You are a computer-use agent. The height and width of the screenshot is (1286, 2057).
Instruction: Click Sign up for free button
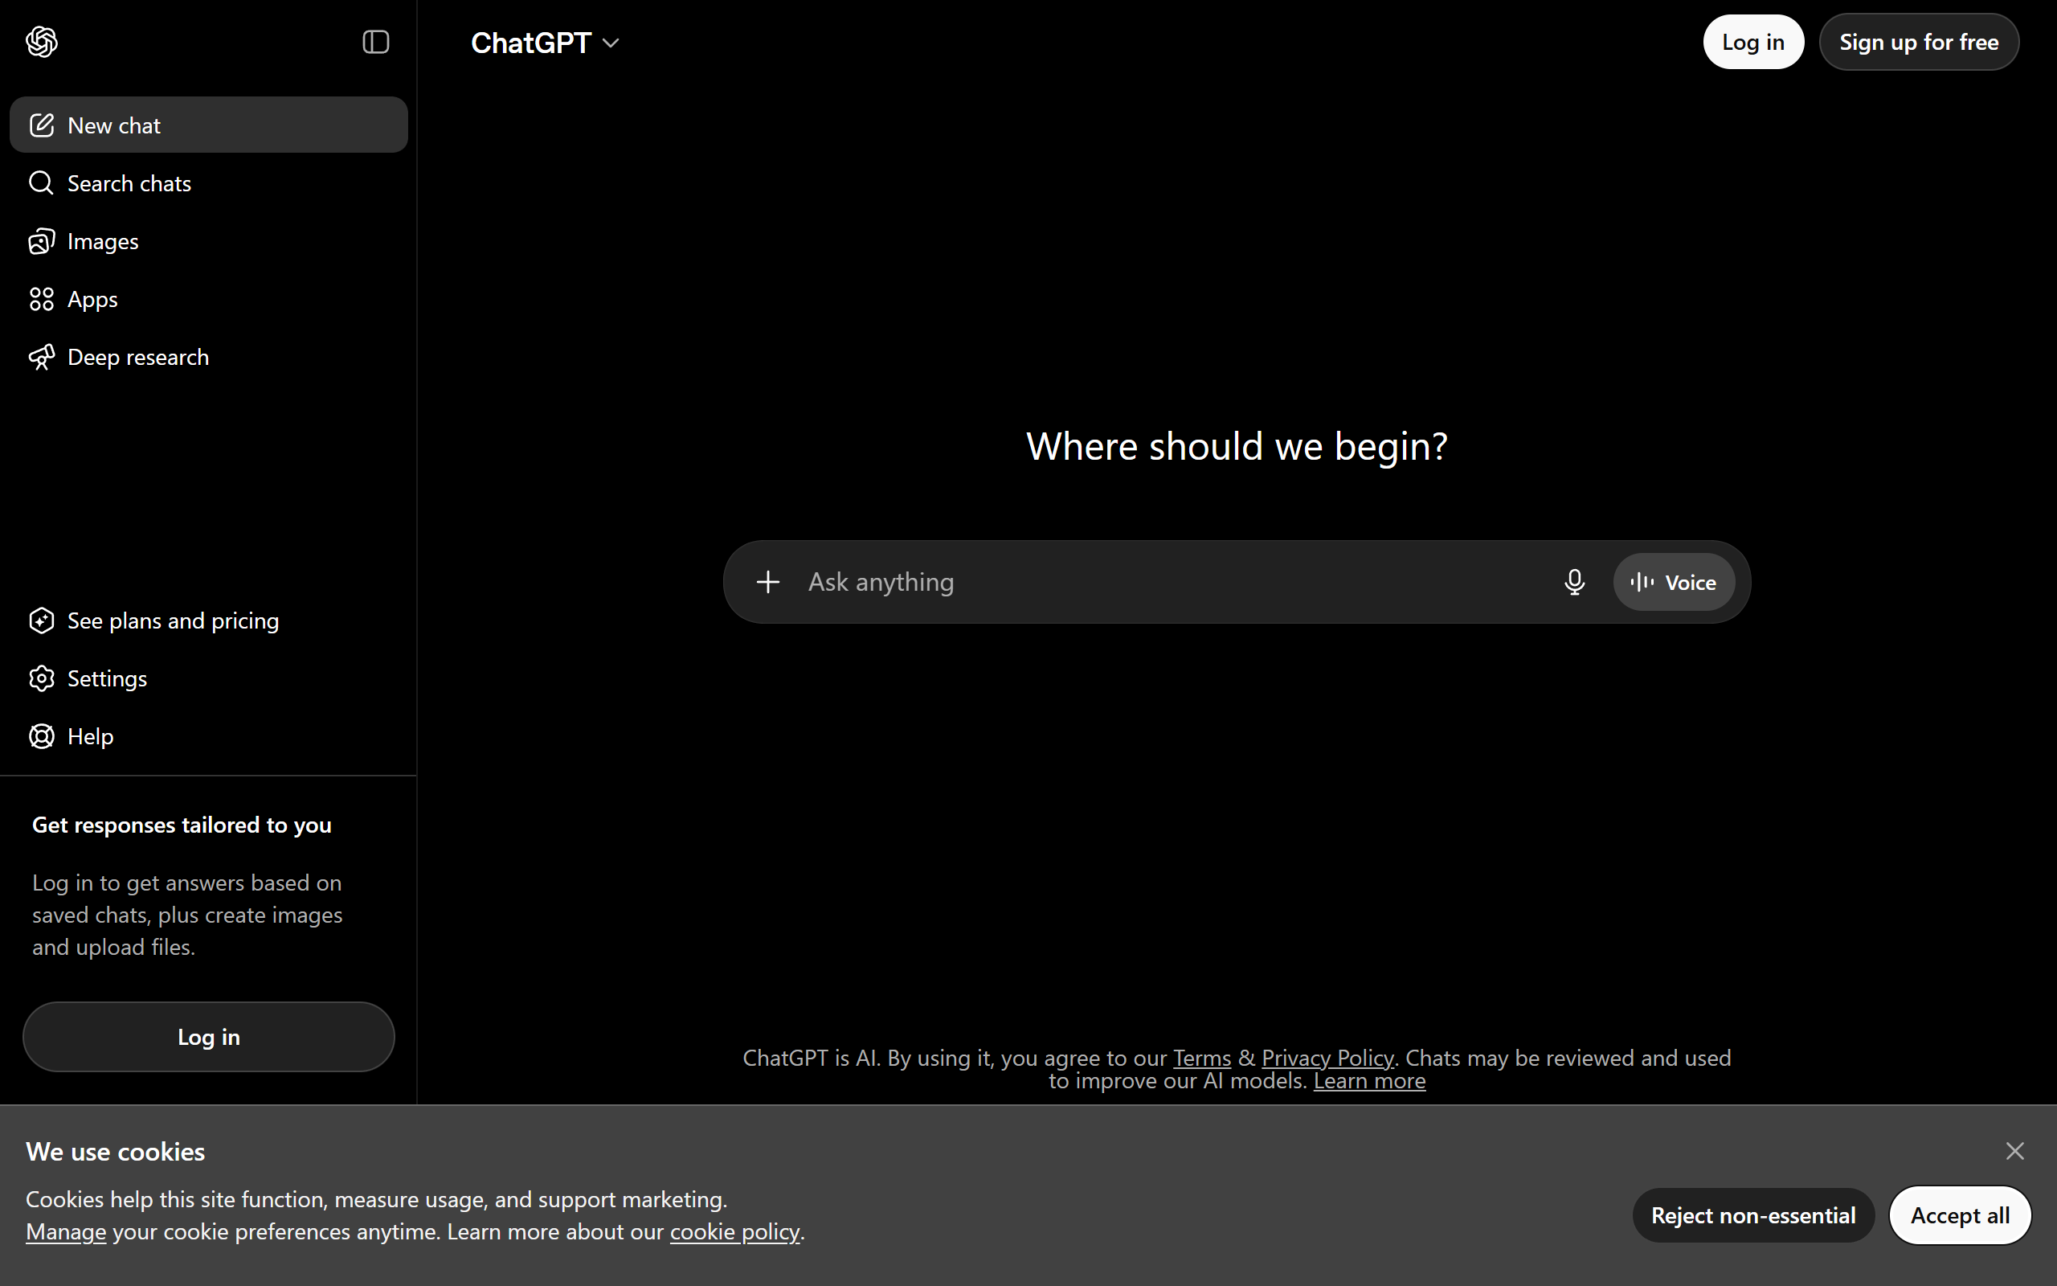pos(1919,42)
